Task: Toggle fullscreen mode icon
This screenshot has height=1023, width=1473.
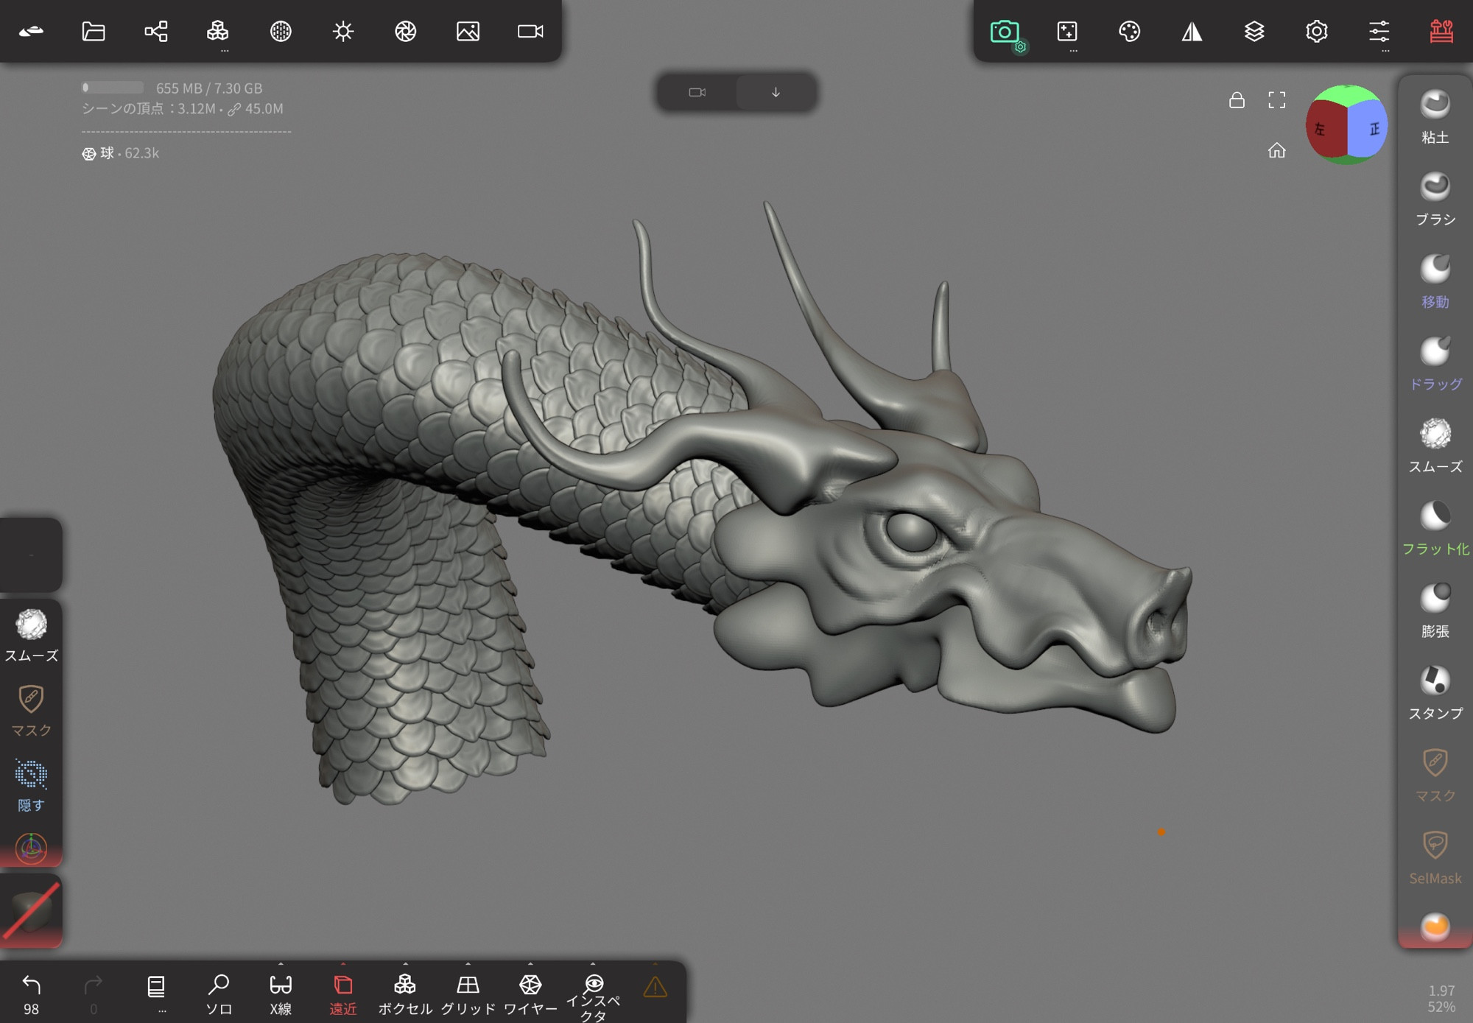Action: [x=1277, y=100]
